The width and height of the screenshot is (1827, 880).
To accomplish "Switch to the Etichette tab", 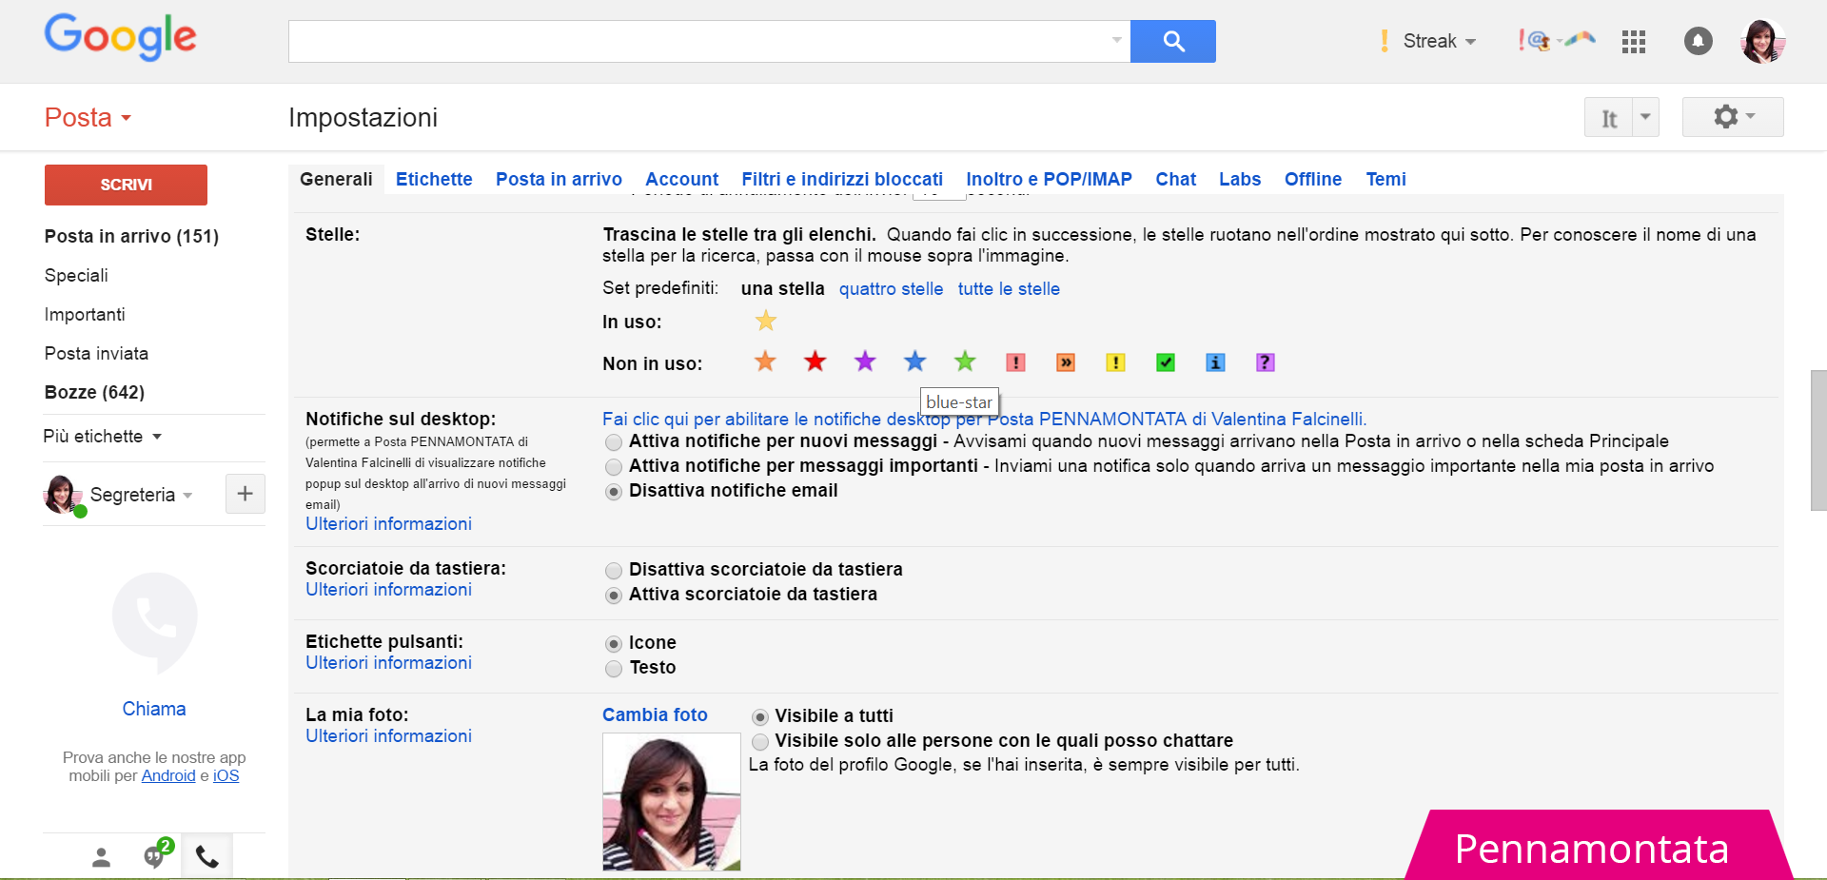I will pyautogui.click(x=434, y=179).
